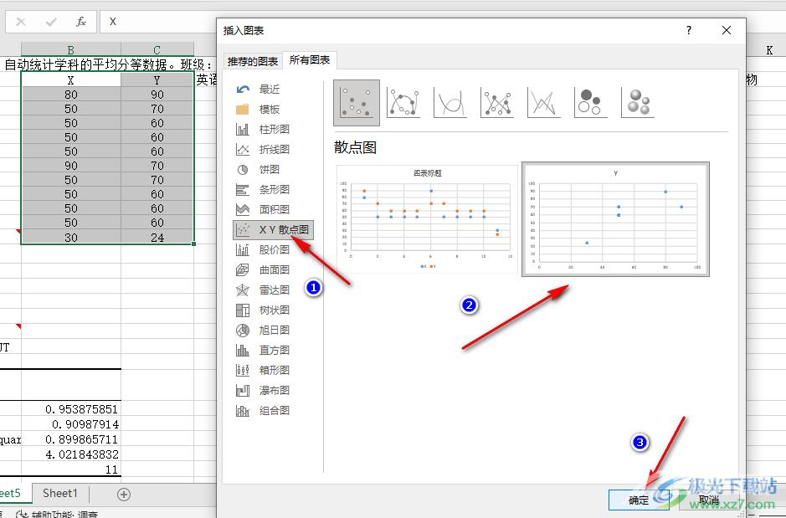Select 条形图 bar chart category
This screenshot has width=786, height=518.
(x=274, y=189)
